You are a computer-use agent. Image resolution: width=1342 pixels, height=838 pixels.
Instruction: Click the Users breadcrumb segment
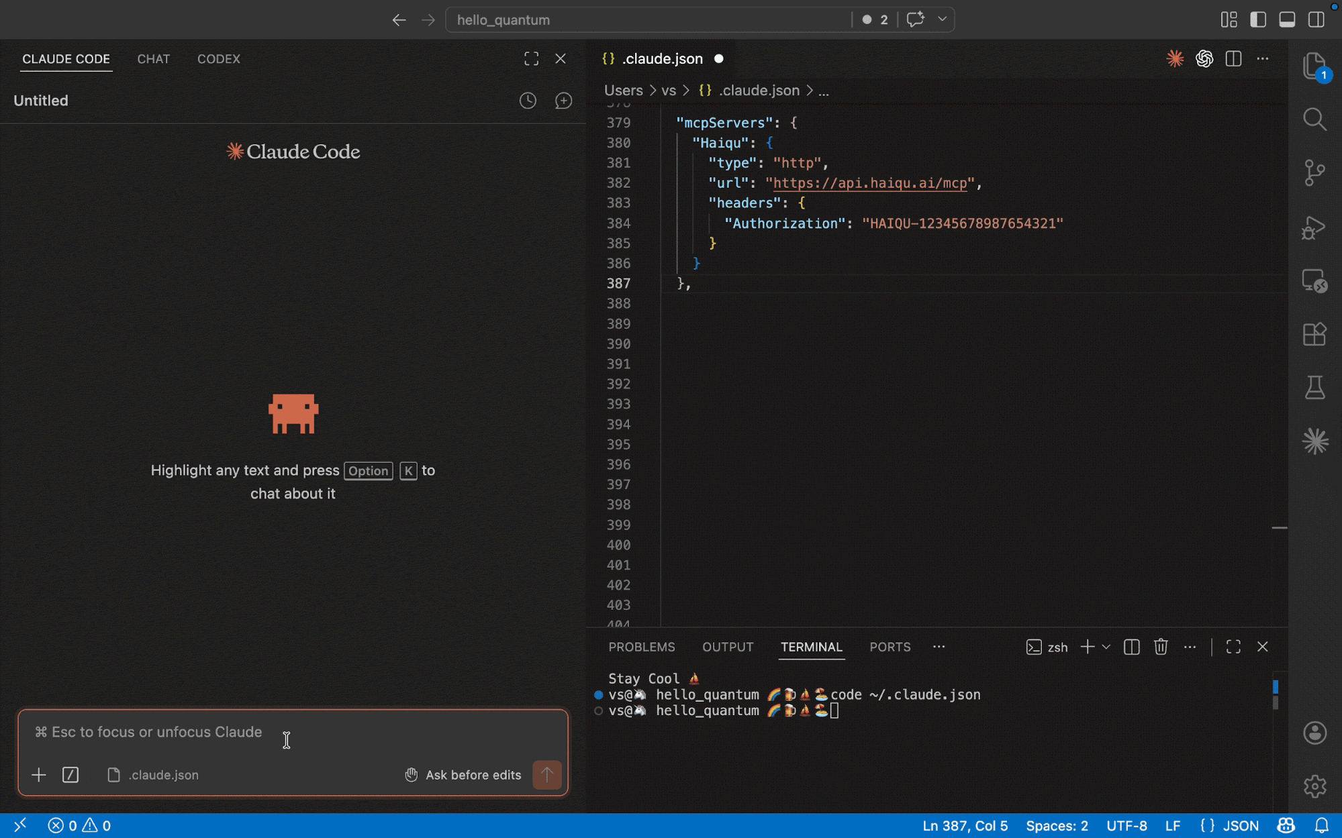623,91
